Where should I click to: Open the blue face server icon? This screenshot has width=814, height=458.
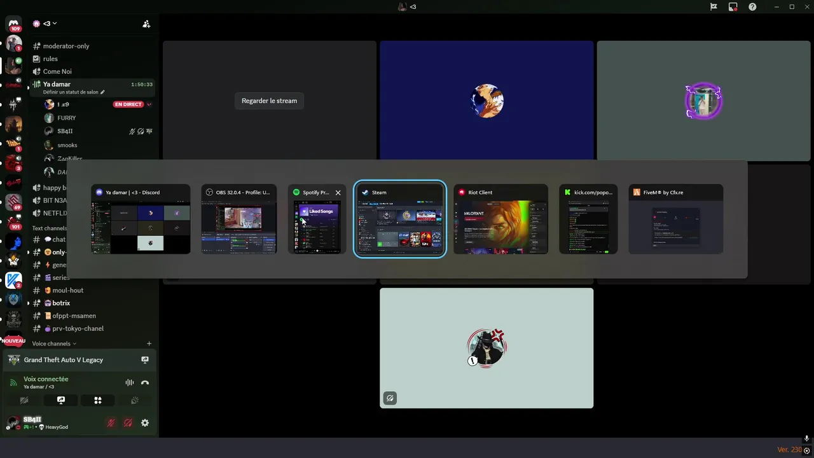[13, 241]
